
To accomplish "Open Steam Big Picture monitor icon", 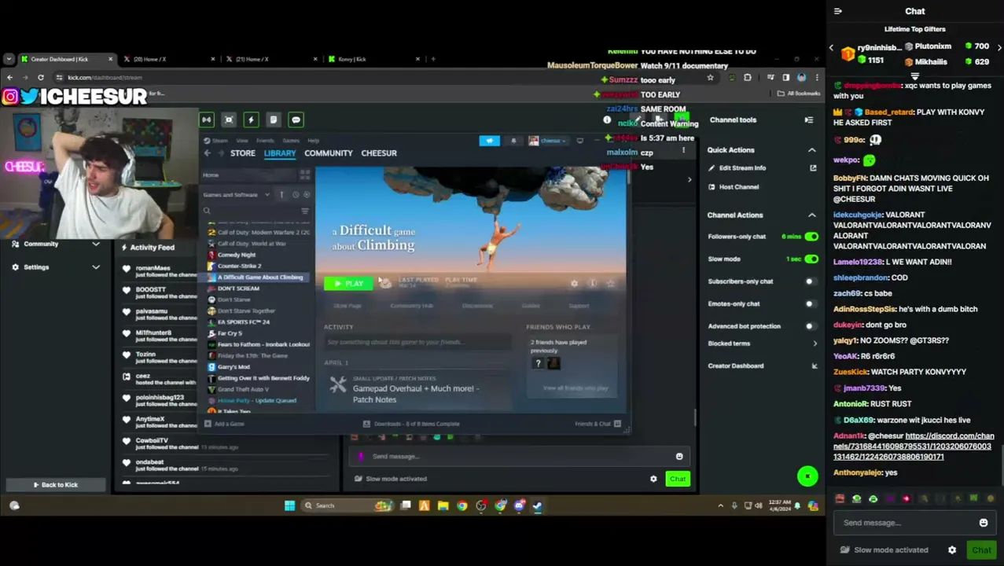I will click(579, 141).
